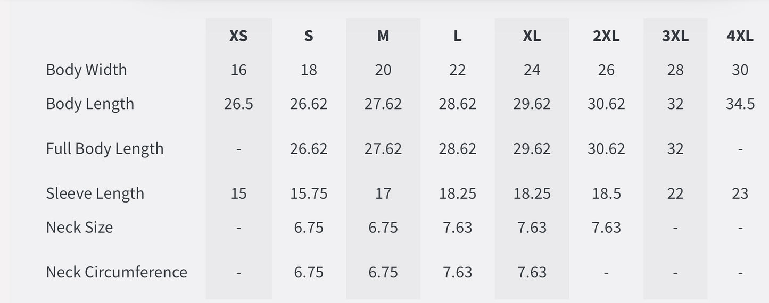Screen dimensions: 769x303
Task: Click the 4XL column header
Action: tap(740, 36)
